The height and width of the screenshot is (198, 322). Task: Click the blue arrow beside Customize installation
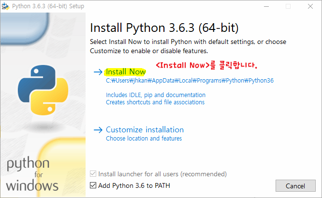pos(98,130)
